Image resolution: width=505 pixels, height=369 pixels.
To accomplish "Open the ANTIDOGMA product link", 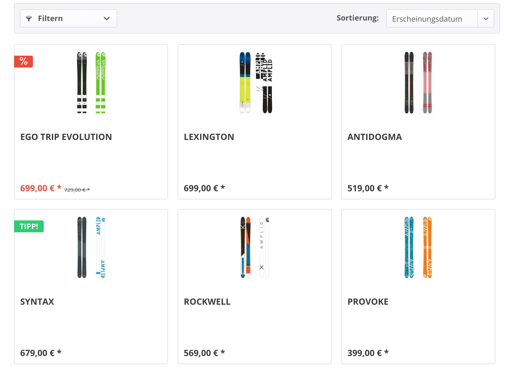I will click(375, 137).
